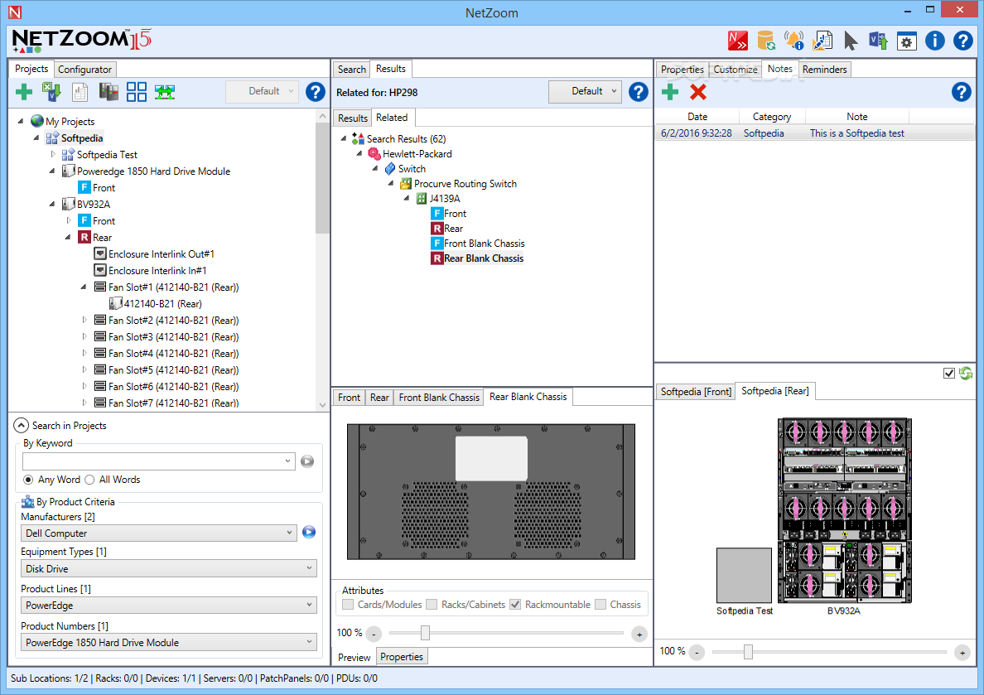Select the note row dated 6/2/2016
Image resolution: width=984 pixels, height=695 pixels.
coord(814,133)
